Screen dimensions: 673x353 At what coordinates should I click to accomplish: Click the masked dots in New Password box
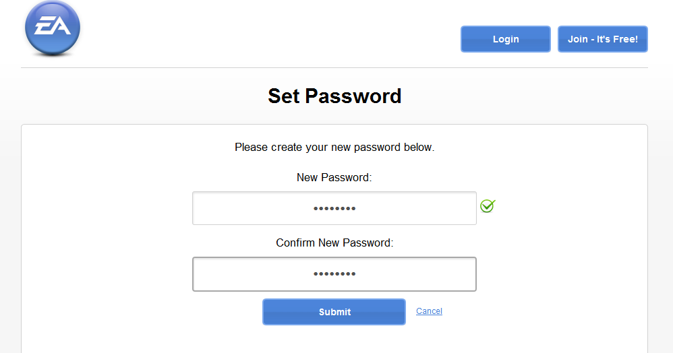point(334,209)
